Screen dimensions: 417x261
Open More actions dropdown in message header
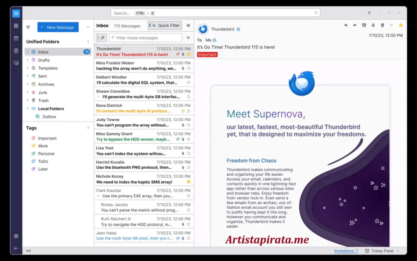(x=391, y=25)
